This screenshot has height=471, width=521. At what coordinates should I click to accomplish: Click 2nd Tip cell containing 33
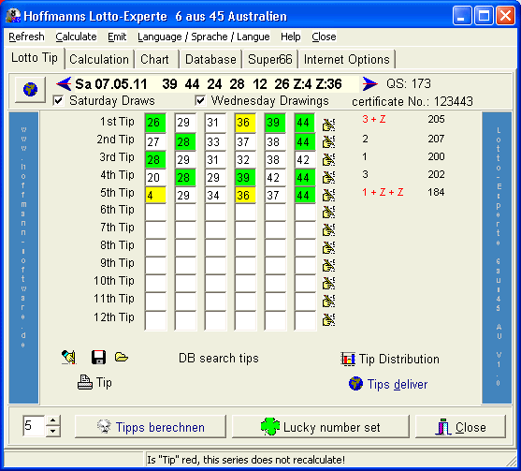(215, 142)
